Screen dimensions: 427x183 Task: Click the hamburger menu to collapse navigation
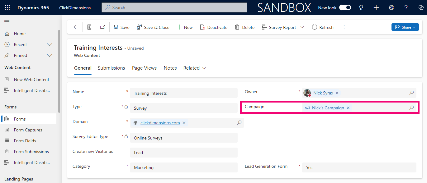(x=7, y=21)
